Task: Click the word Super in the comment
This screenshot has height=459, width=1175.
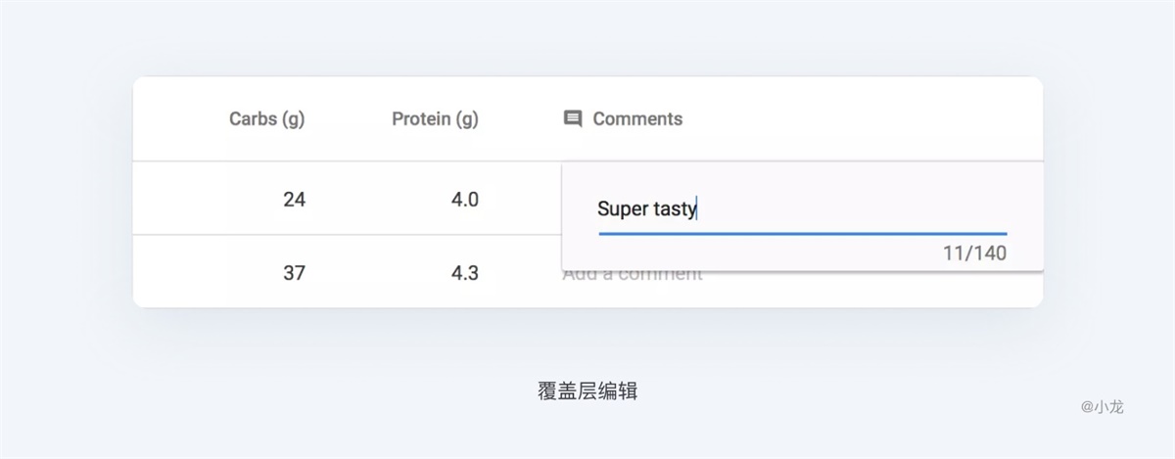Action: click(617, 208)
